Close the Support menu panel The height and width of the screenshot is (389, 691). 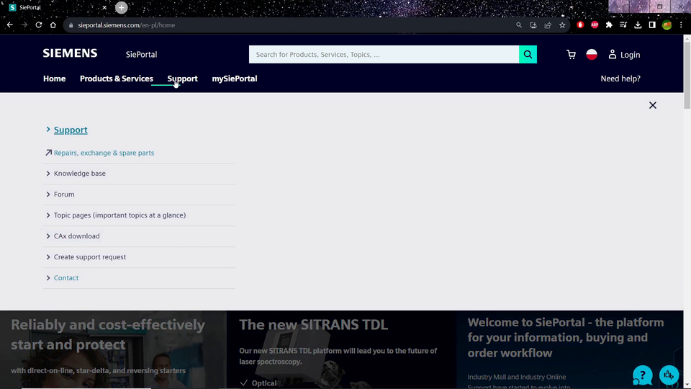[x=653, y=105]
